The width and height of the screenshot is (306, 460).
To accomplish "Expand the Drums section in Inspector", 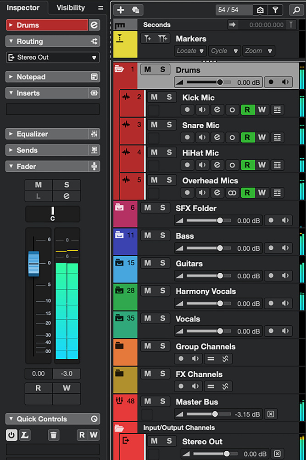I will coord(11,25).
